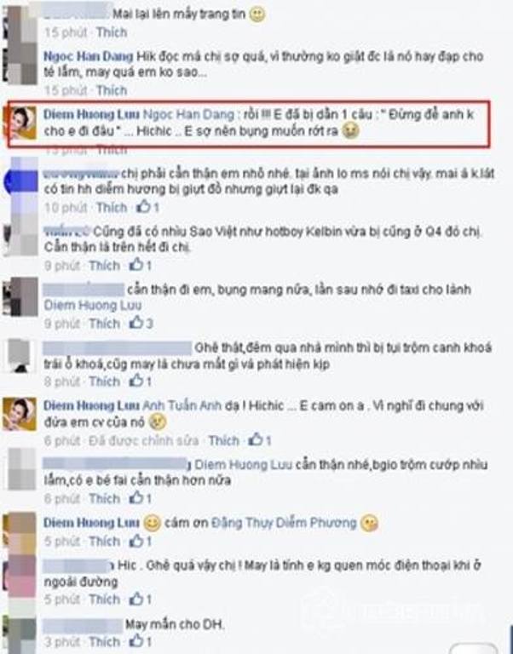Click like icon on the 8 phút comment
This screenshot has width=513, height=654.
tap(136, 381)
